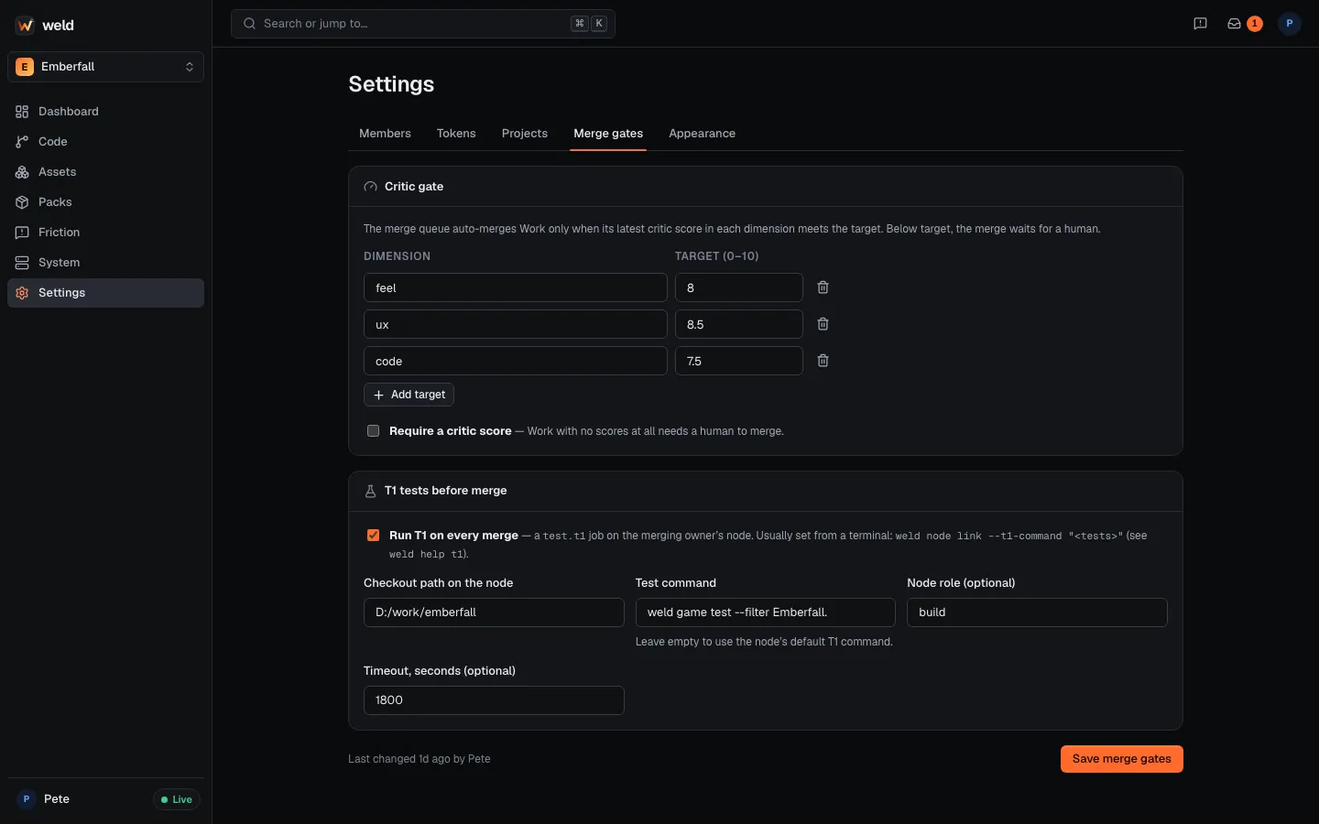Open the feedback chat icon in header
Image resolution: width=1319 pixels, height=824 pixels.
pos(1200,24)
